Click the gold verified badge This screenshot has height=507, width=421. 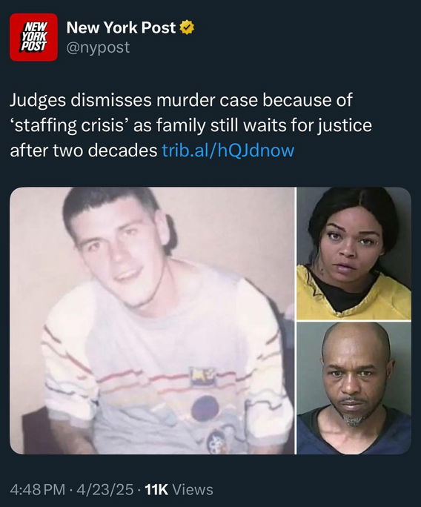coord(187,27)
